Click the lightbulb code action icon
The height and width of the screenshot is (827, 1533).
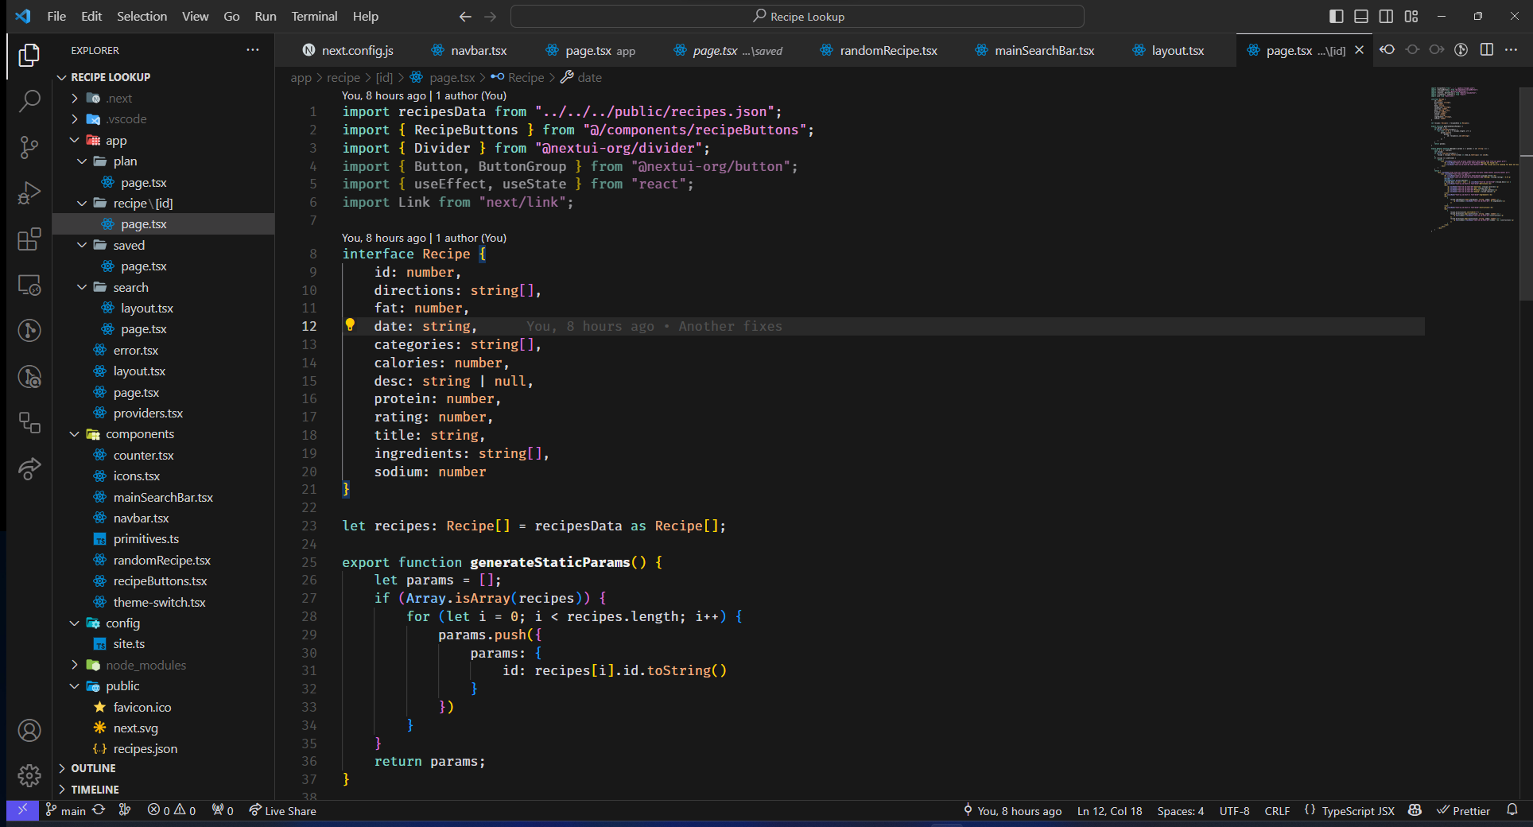(x=350, y=325)
